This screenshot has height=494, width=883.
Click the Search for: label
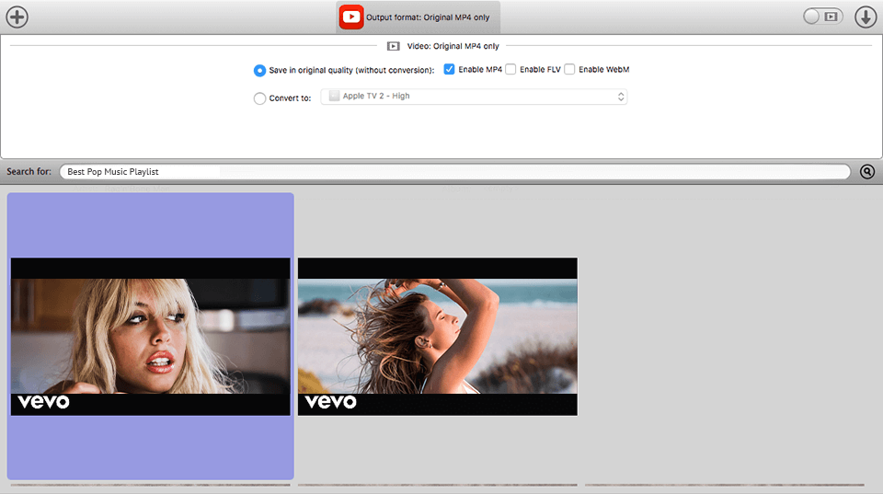click(29, 171)
